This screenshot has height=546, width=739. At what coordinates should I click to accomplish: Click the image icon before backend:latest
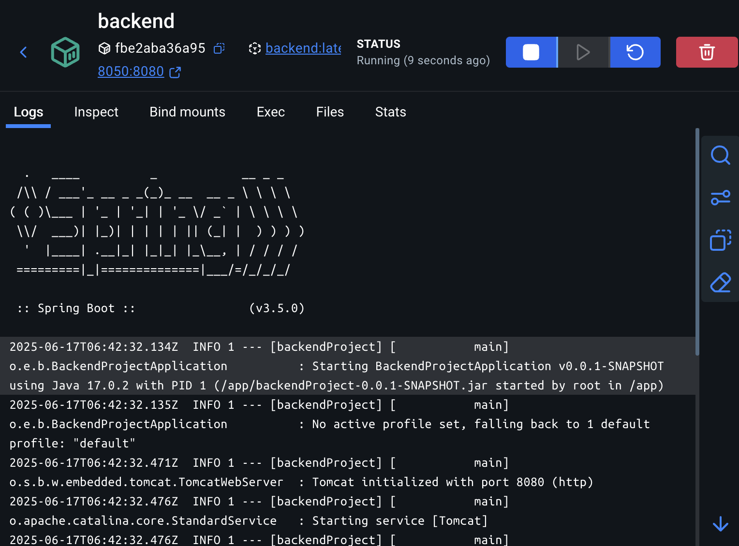[255, 48]
